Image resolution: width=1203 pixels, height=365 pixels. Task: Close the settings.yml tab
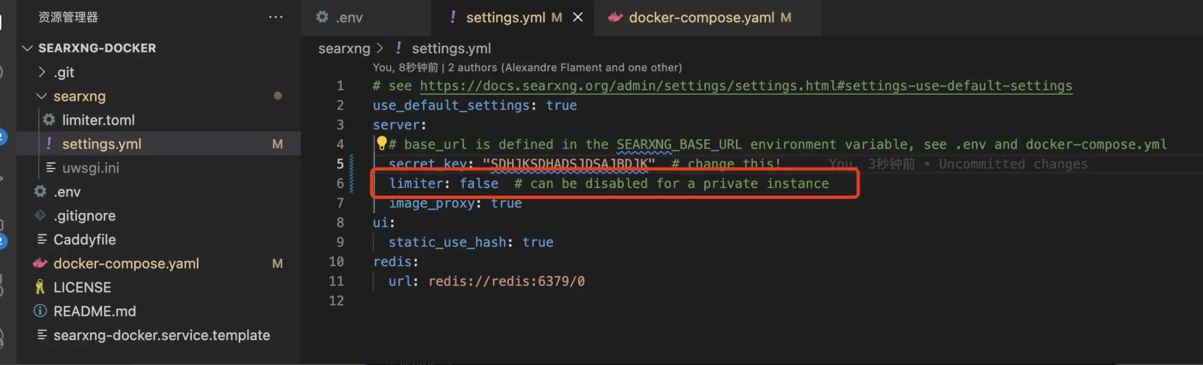578,17
